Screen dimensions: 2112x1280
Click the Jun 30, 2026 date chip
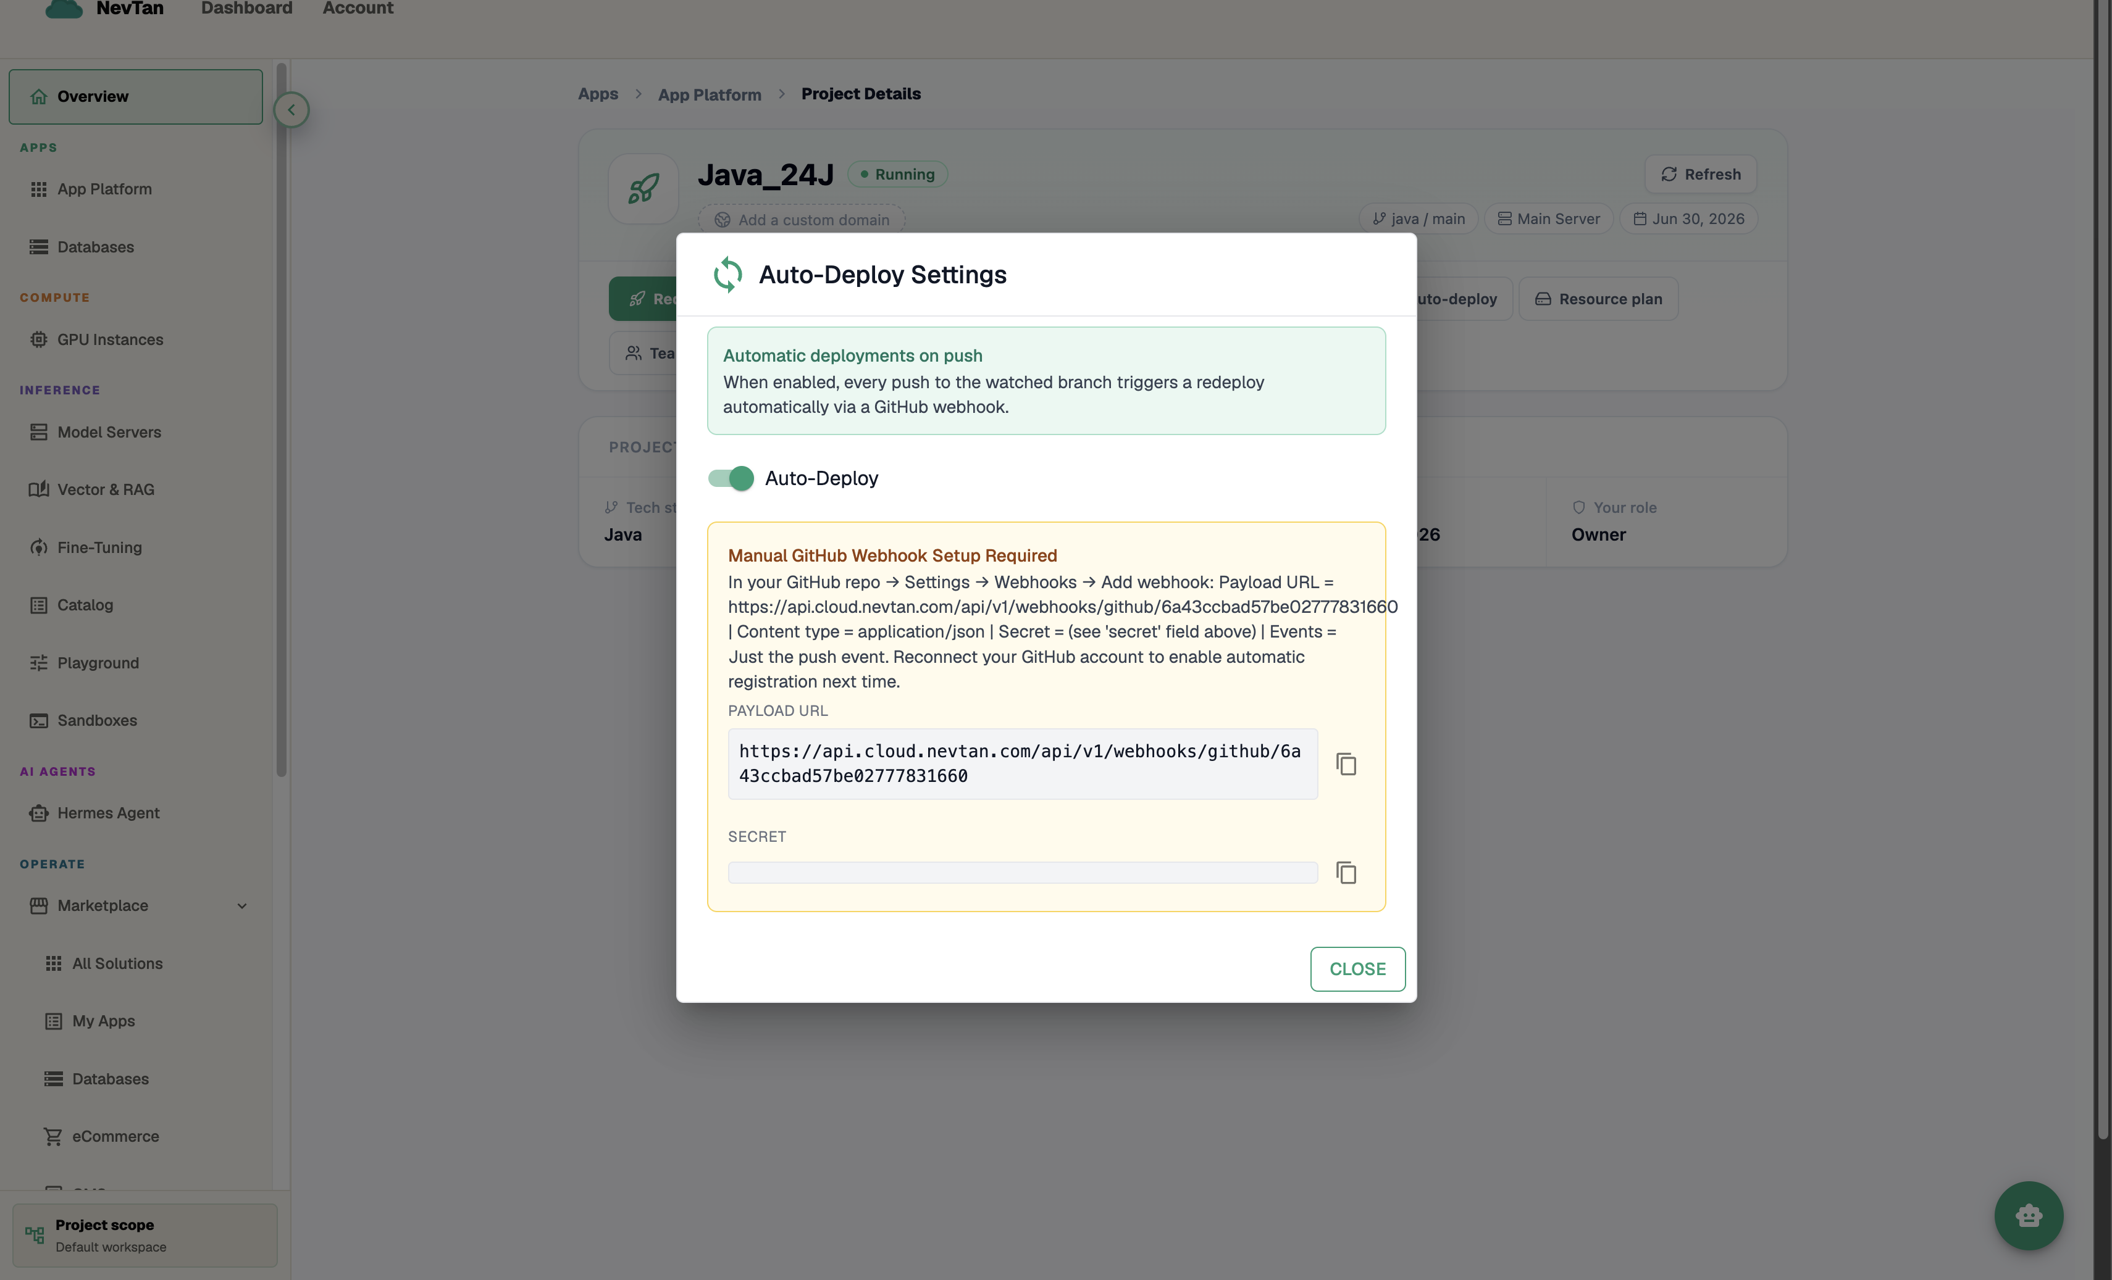(x=1688, y=218)
